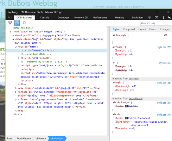Image resolution: width=172 pixels, height=141 pixels.
Task: Open the Network tab
Action: pyautogui.click(x=79, y=18)
